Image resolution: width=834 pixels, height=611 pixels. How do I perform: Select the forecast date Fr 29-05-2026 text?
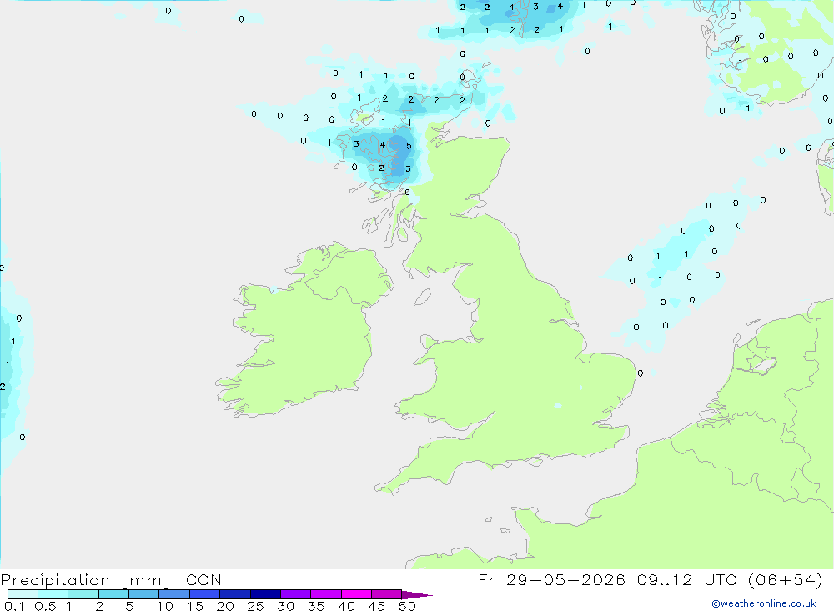pyautogui.click(x=551, y=579)
